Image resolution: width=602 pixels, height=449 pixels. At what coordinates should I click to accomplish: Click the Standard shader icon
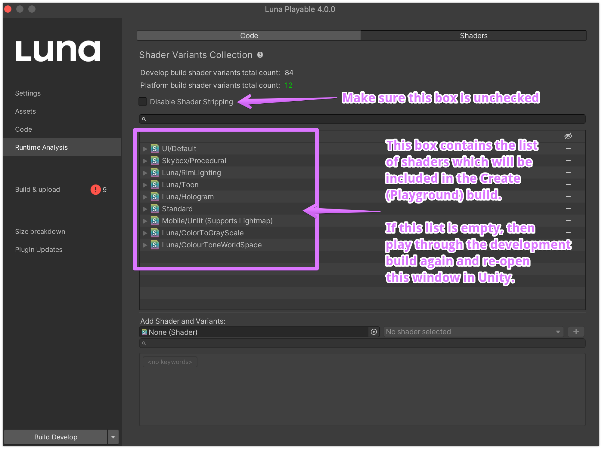coord(155,209)
